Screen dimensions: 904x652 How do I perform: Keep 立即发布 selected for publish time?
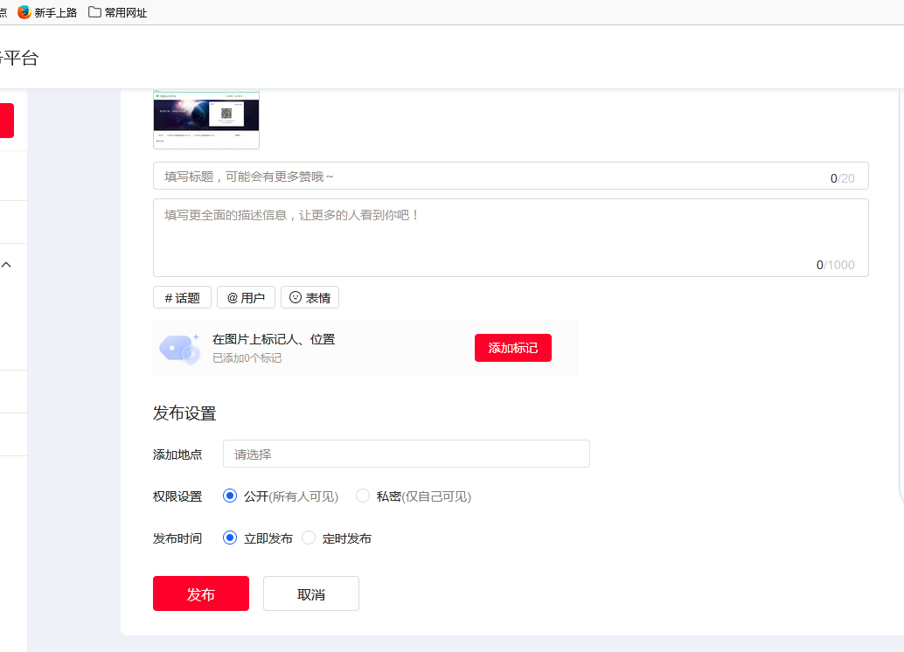pyautogui.click(x=229, y=538)
